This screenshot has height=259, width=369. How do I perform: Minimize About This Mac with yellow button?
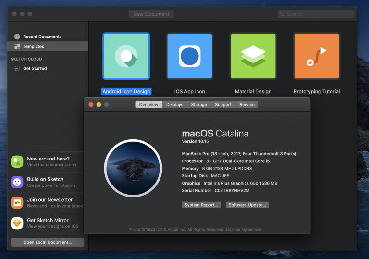coord(99,105)
